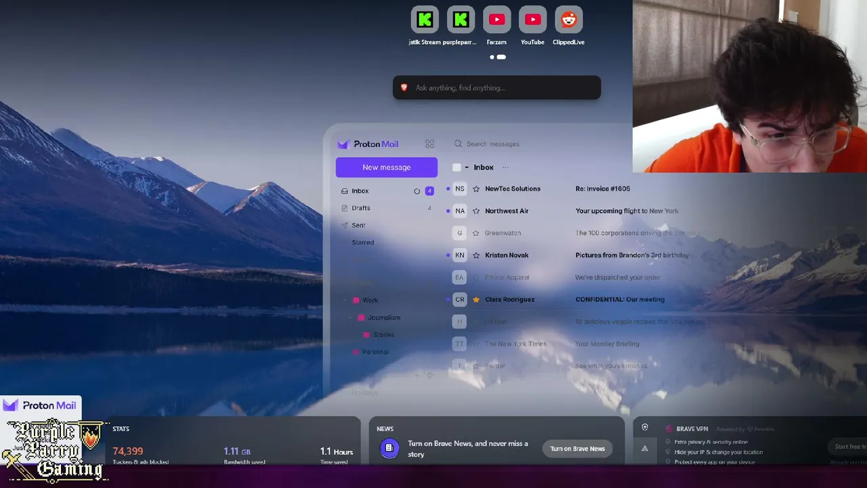867x488 pixels.
Task: Tick the select-all checkbox above message list
Action: pos(457,167)
